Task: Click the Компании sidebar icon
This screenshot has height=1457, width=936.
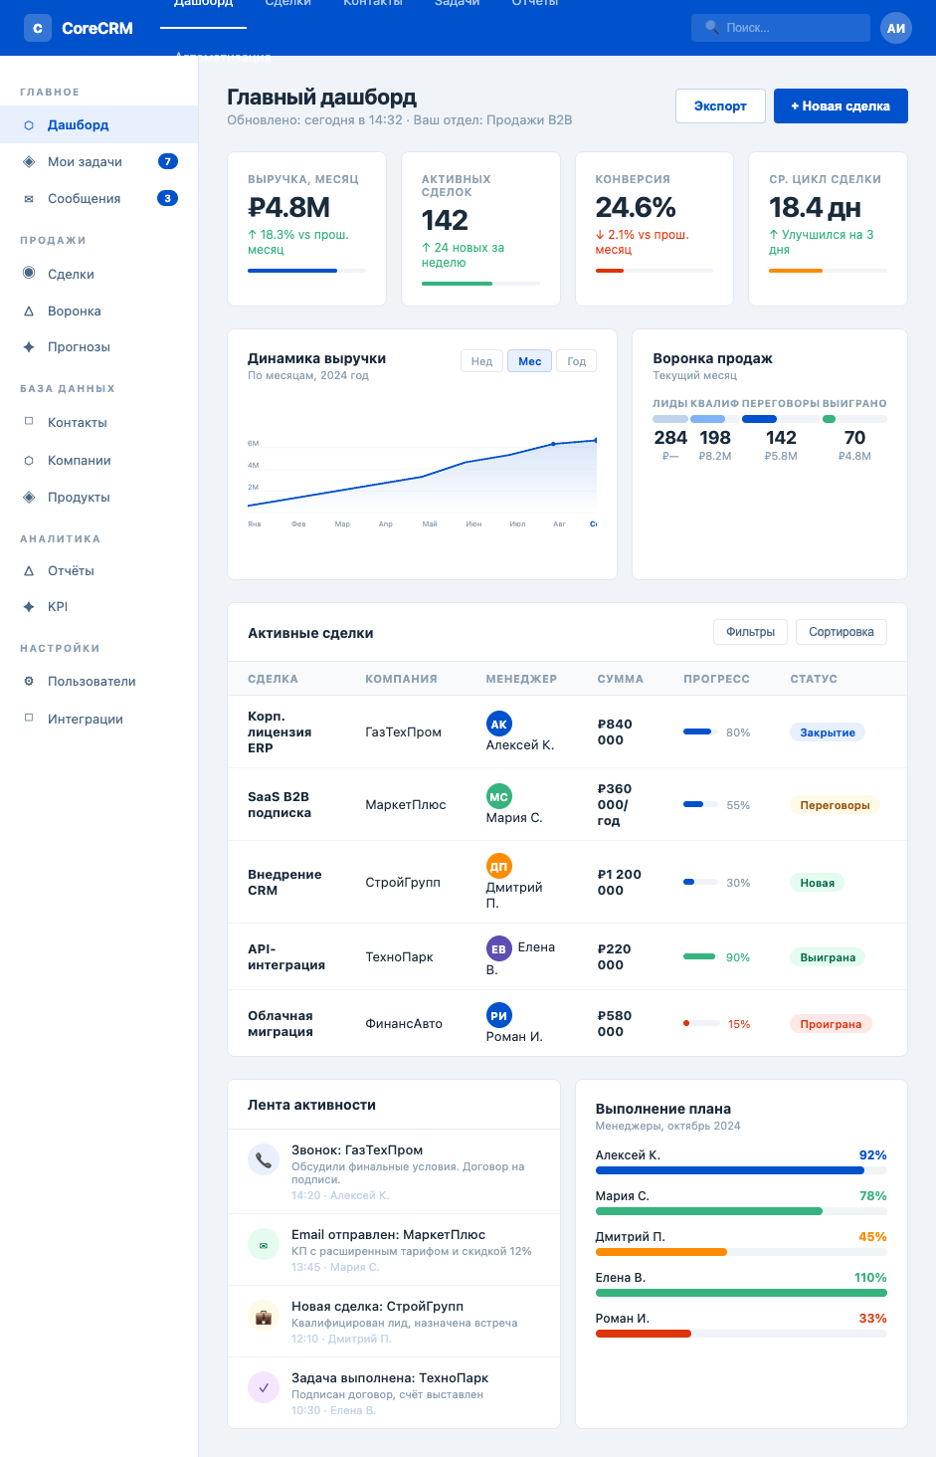Action: tap(29, 461)
